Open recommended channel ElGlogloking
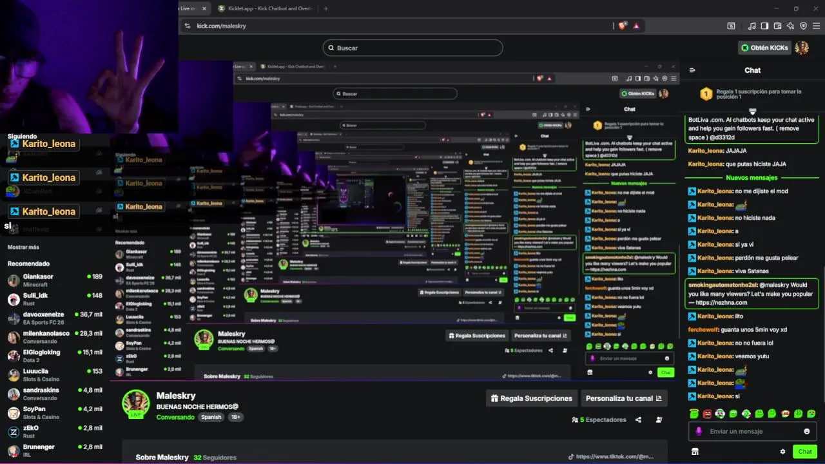Screen dimensions: 825x464 [x=55, y=356]
